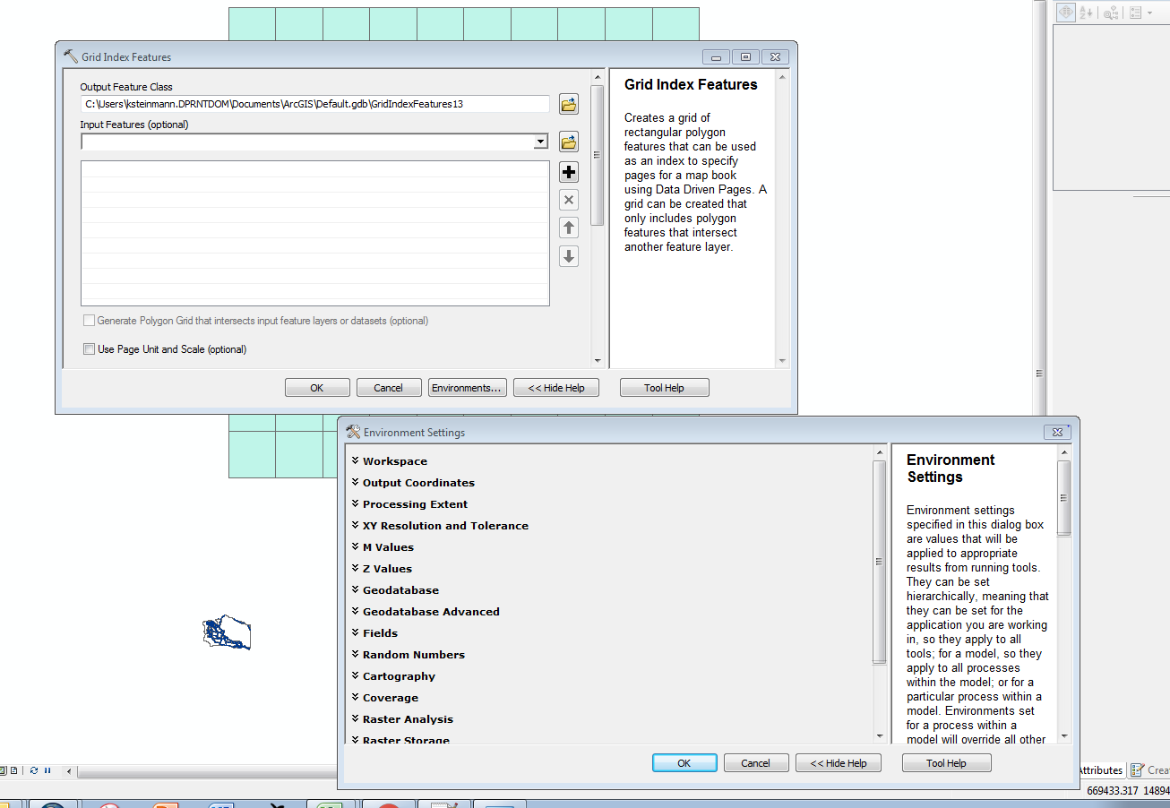Toggle the Pause Drawing control in the status bar
The image size is (1170, 808).
tap(47, 770)
